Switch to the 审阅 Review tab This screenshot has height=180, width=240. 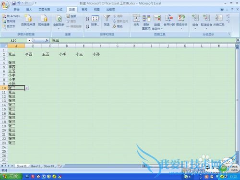(x=84, y=10)
